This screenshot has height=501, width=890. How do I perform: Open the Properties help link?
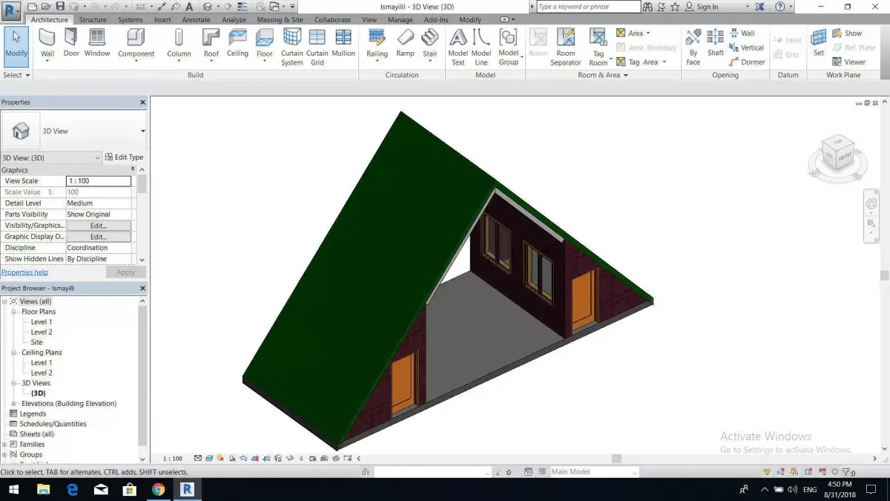pyautogui.click(x=24, y=272)
